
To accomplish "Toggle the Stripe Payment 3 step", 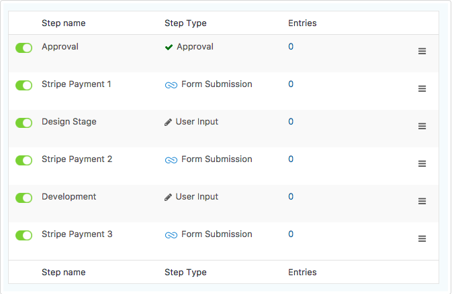I will coord(24,235).
